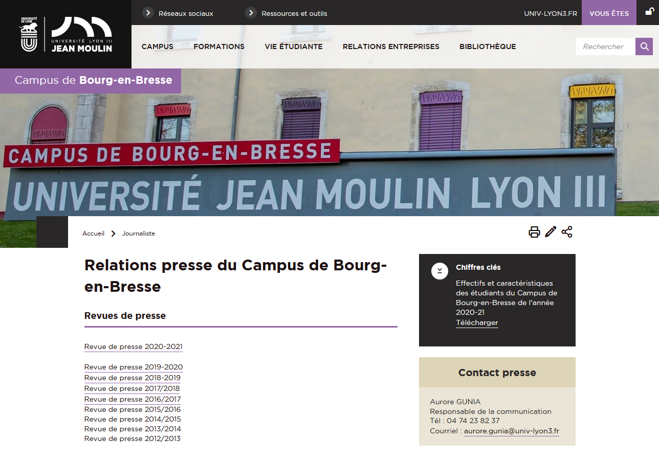
Task: Click the Chiffres clés download circle icon
Action: tap(440, 271)
